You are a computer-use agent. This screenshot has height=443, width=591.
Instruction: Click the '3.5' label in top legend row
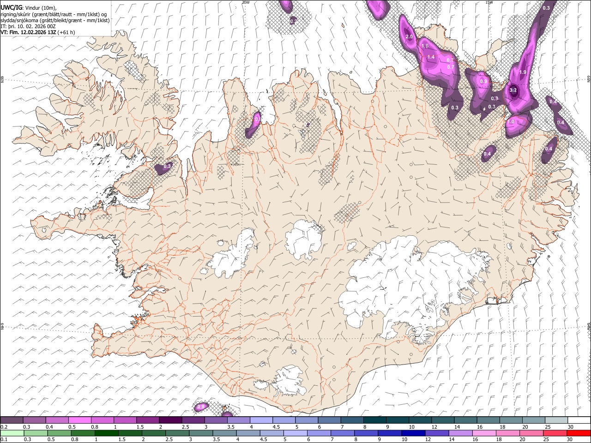tap(230, 427)
